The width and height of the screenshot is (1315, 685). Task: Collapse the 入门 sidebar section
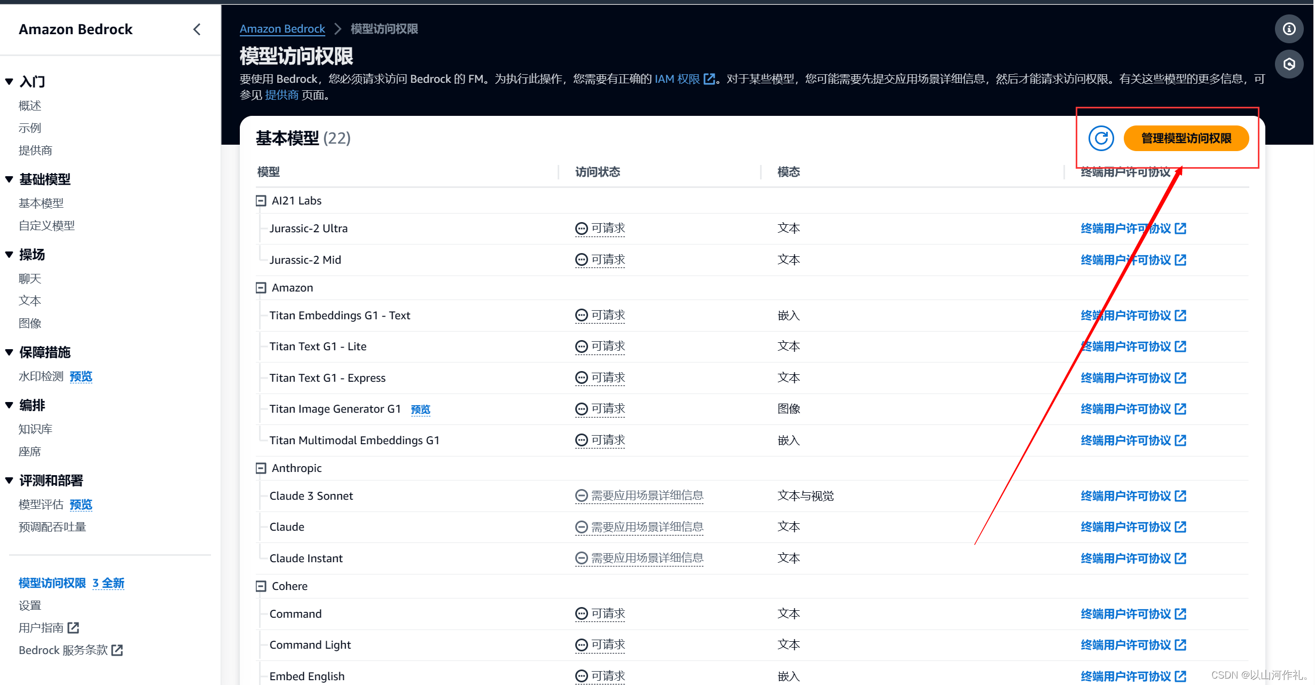(9, 82)
